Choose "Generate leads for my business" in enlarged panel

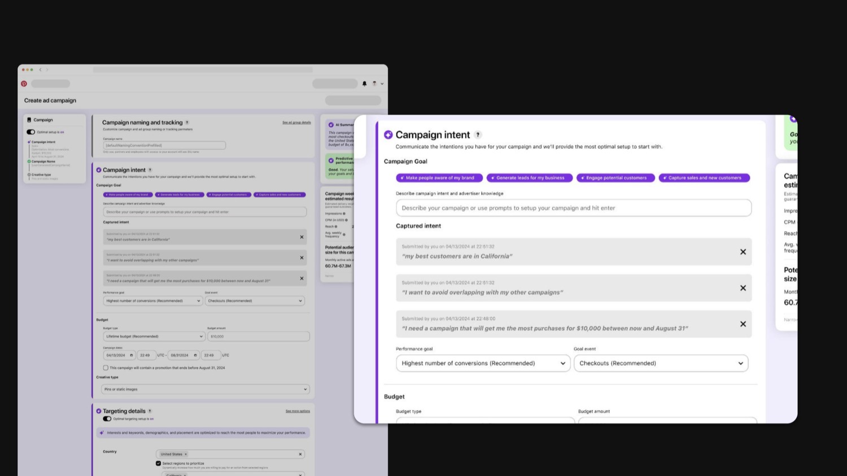tap(530, 178)
